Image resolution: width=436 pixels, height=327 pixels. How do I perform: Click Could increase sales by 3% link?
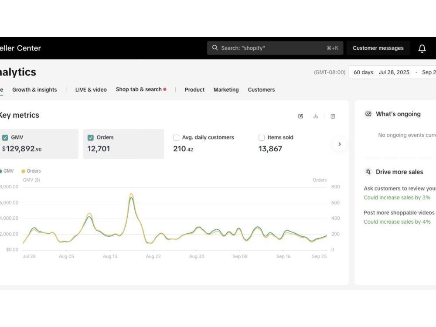tap(397, 198)
